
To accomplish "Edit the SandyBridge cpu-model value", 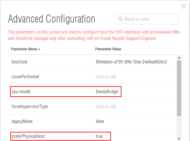I will pyautogui.click(x=107, y=92).
